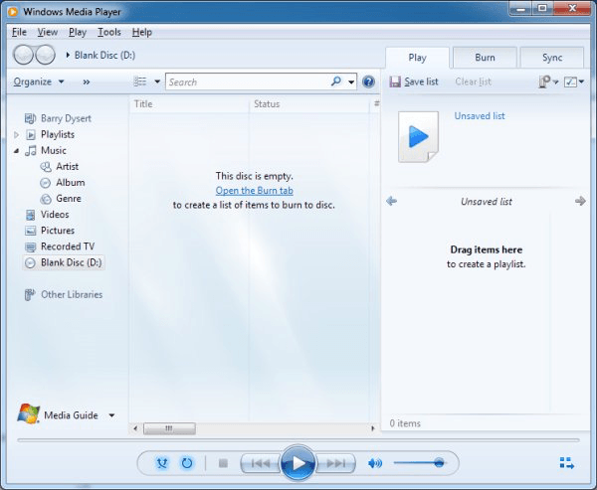Open the Organize dropdown
Viewport: 597px width, 490px height.
(x=39, y=82)
